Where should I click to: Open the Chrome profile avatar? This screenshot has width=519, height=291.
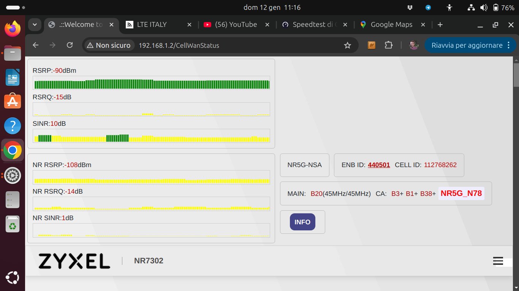point(414,45)
